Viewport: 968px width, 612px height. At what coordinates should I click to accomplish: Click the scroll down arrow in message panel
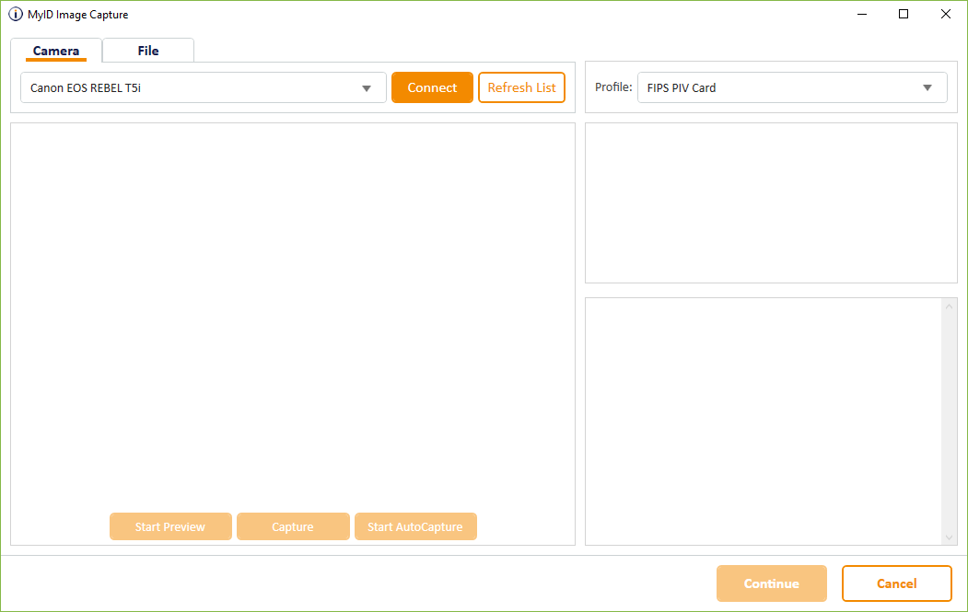coord(949,537)
